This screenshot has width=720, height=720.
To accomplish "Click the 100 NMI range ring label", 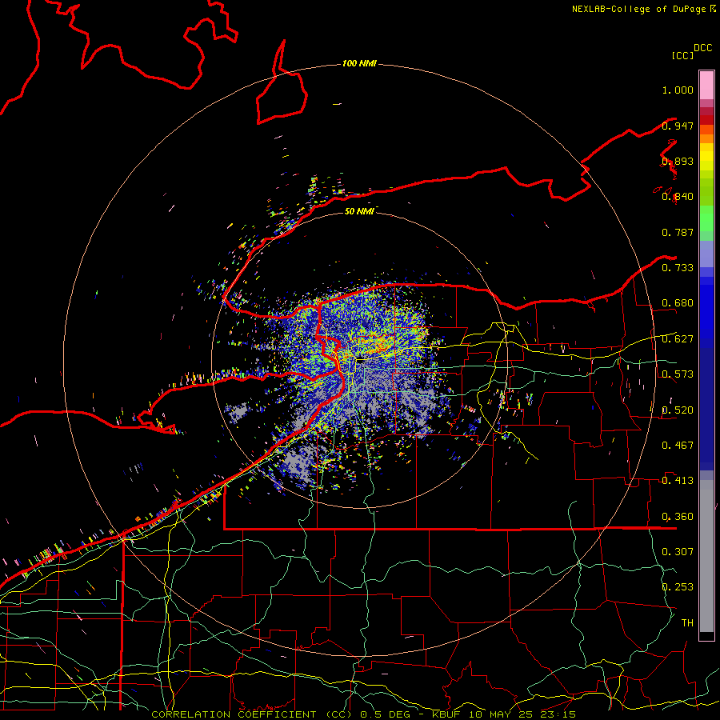I will [359, 63].
